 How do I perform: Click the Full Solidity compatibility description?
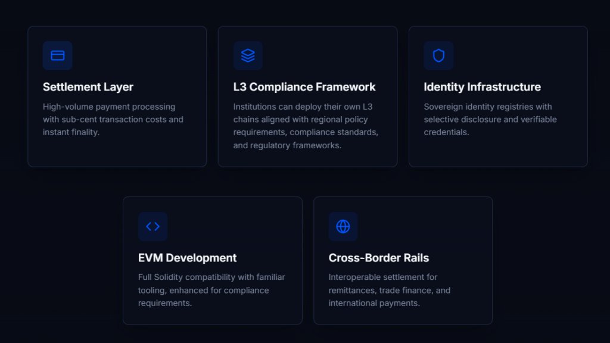pos(211,290)
